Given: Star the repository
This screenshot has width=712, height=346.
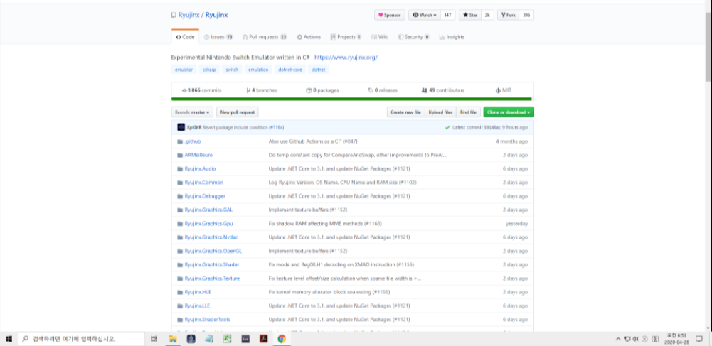Looking at the screenshot, I should pos(470,15).
